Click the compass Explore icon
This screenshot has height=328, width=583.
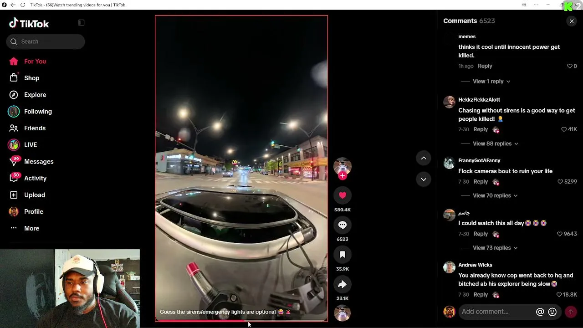click(14, 95)
